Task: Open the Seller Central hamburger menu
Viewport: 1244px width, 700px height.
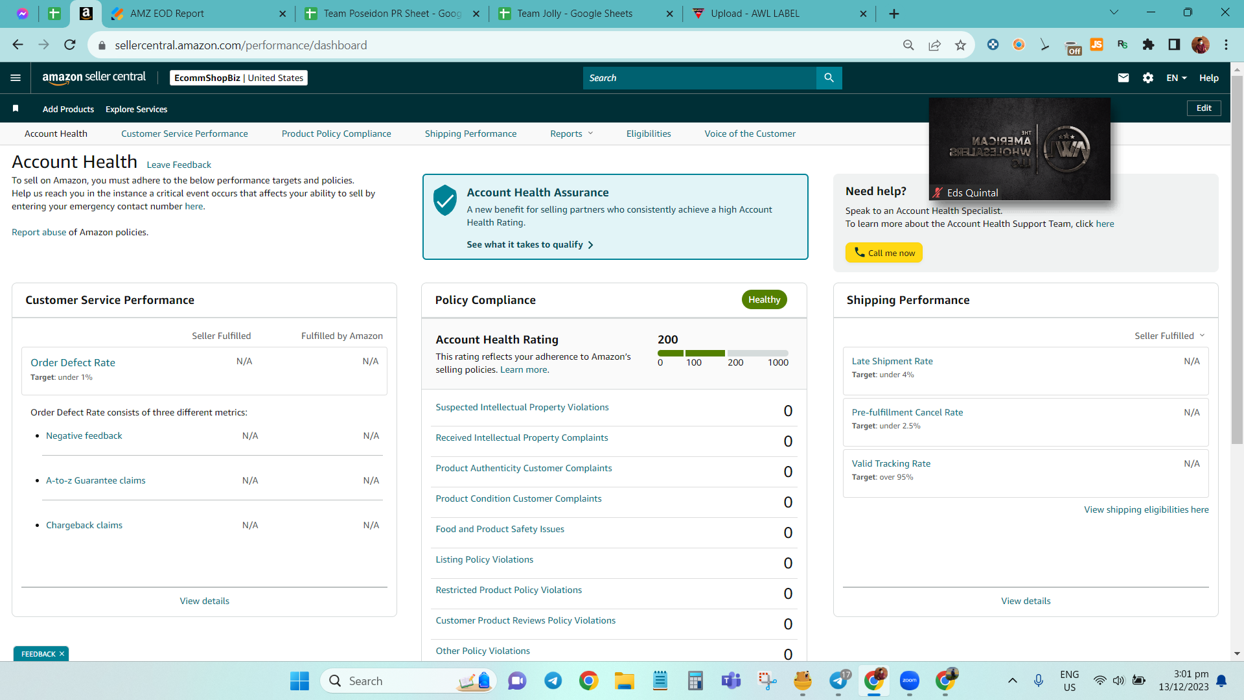Action: [16, 78]
